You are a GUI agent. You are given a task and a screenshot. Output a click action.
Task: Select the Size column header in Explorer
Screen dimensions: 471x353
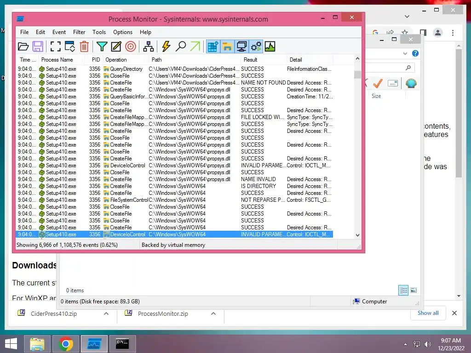click(387, 96)
